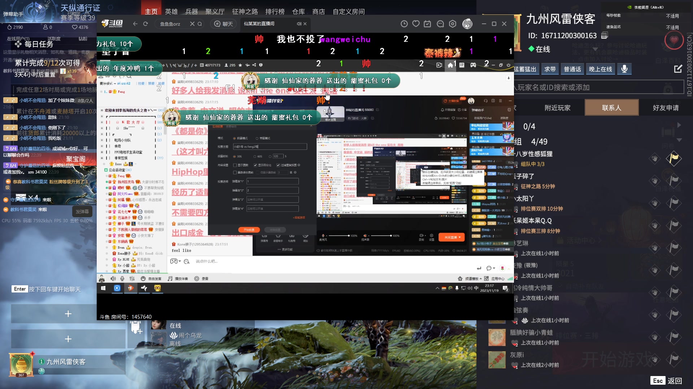
Task: Click the speaker icon in the voice toolbar
Action: pos(113,279)
